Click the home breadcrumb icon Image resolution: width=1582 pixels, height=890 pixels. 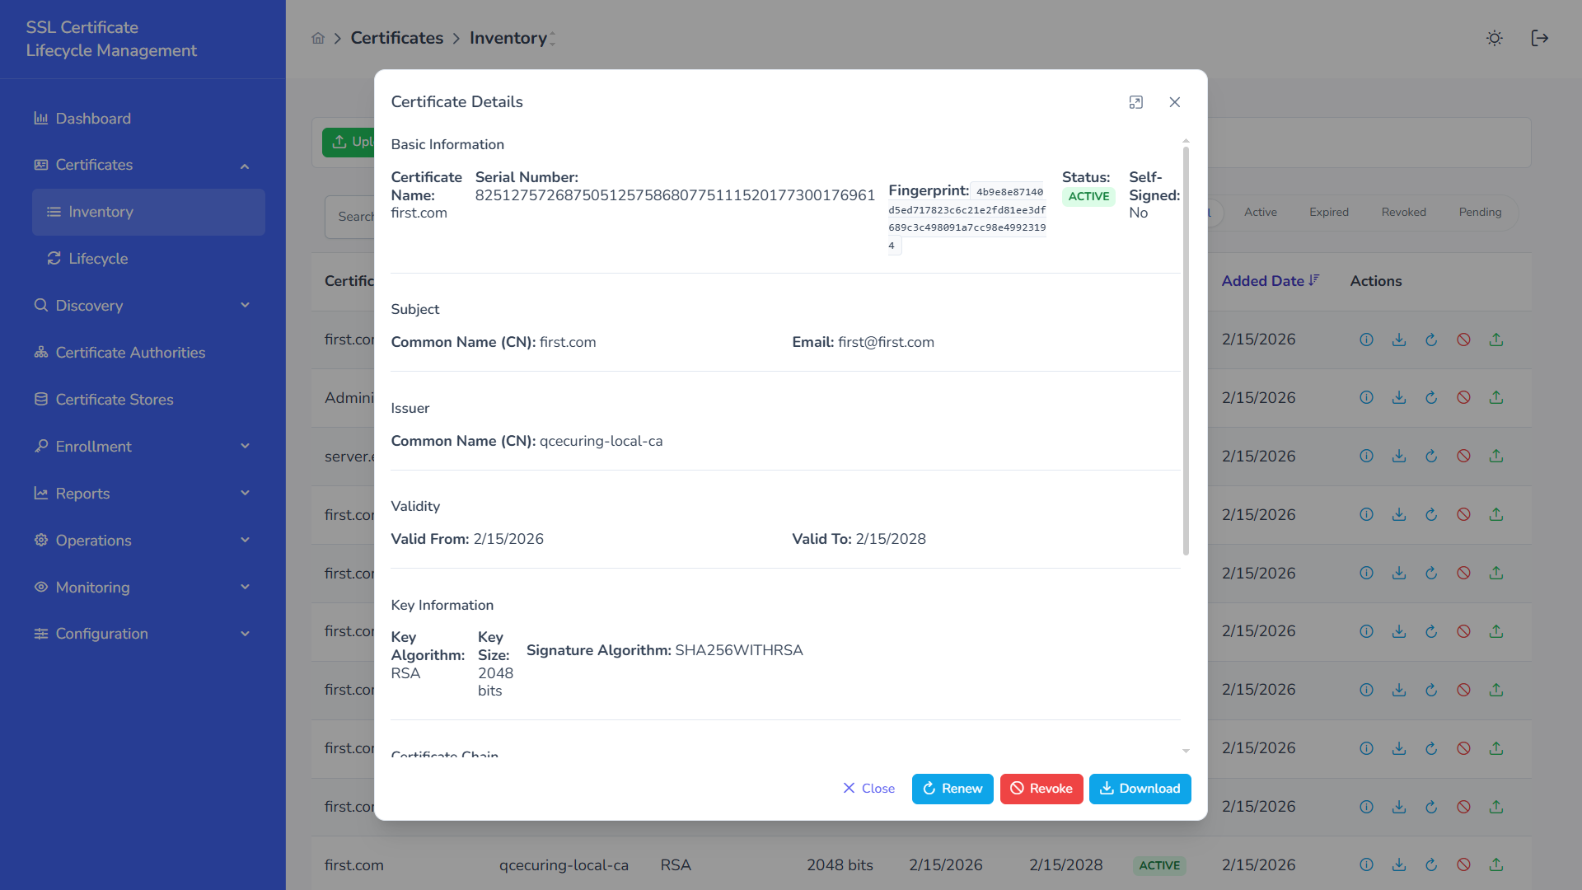coord(318,38)
